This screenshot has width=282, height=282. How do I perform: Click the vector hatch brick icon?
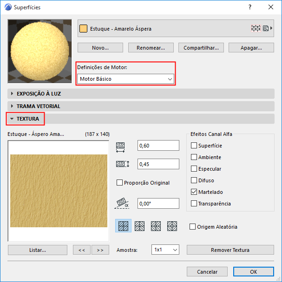coord(256,28)
